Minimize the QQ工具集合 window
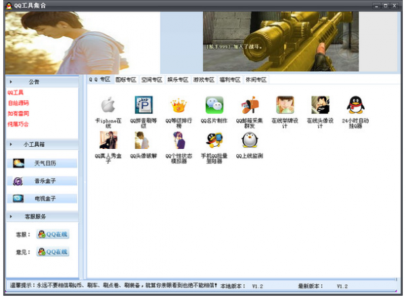Screen dimensions: 406x297 [376, 5]
